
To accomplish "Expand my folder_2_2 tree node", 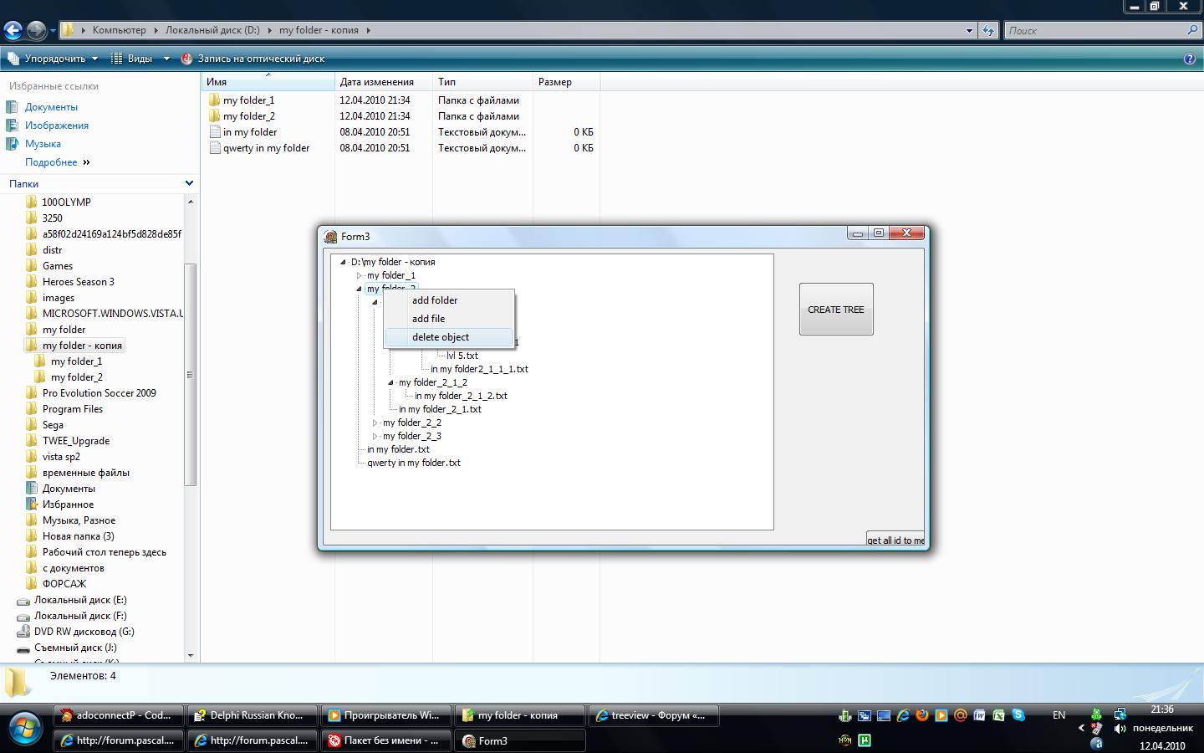I will [375, 423].
